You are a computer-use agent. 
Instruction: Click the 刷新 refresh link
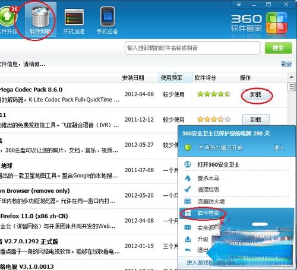tap(286, 64)
